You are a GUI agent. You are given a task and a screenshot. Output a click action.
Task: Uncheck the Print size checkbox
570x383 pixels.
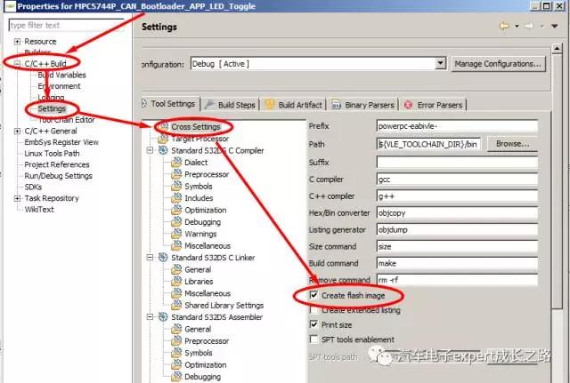(313, 324)
